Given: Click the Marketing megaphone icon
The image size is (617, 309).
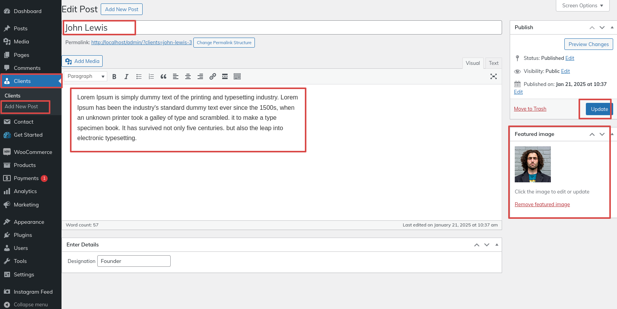Looking at the screenshot, I should (x=7, y=205).
